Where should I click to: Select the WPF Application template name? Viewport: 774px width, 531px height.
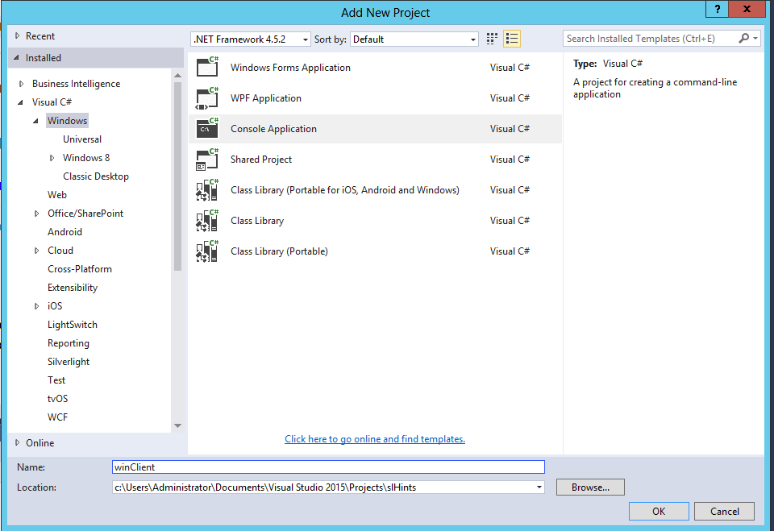pyautogui.click(x=265, y=98)
